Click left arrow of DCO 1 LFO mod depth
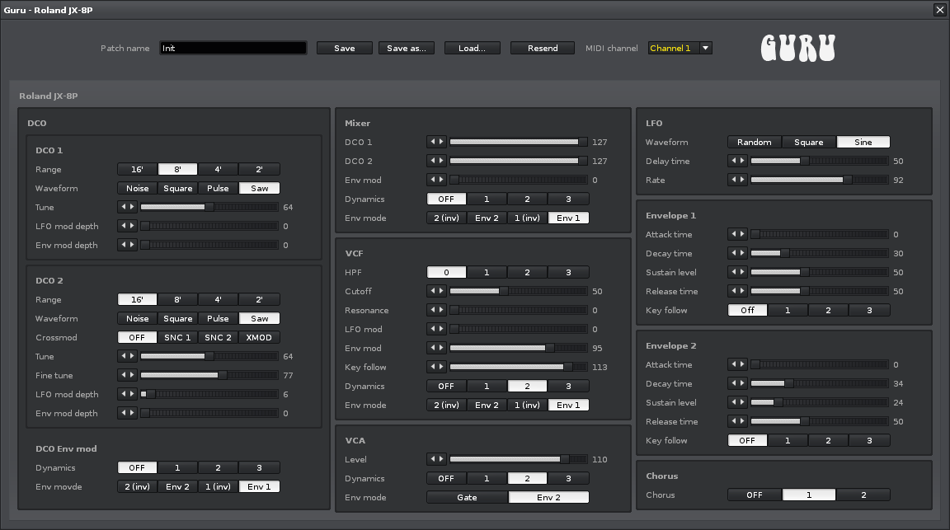950x530 pixels. point(123,226)
